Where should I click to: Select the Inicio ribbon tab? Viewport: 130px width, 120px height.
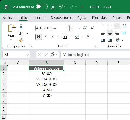[23, 17]
